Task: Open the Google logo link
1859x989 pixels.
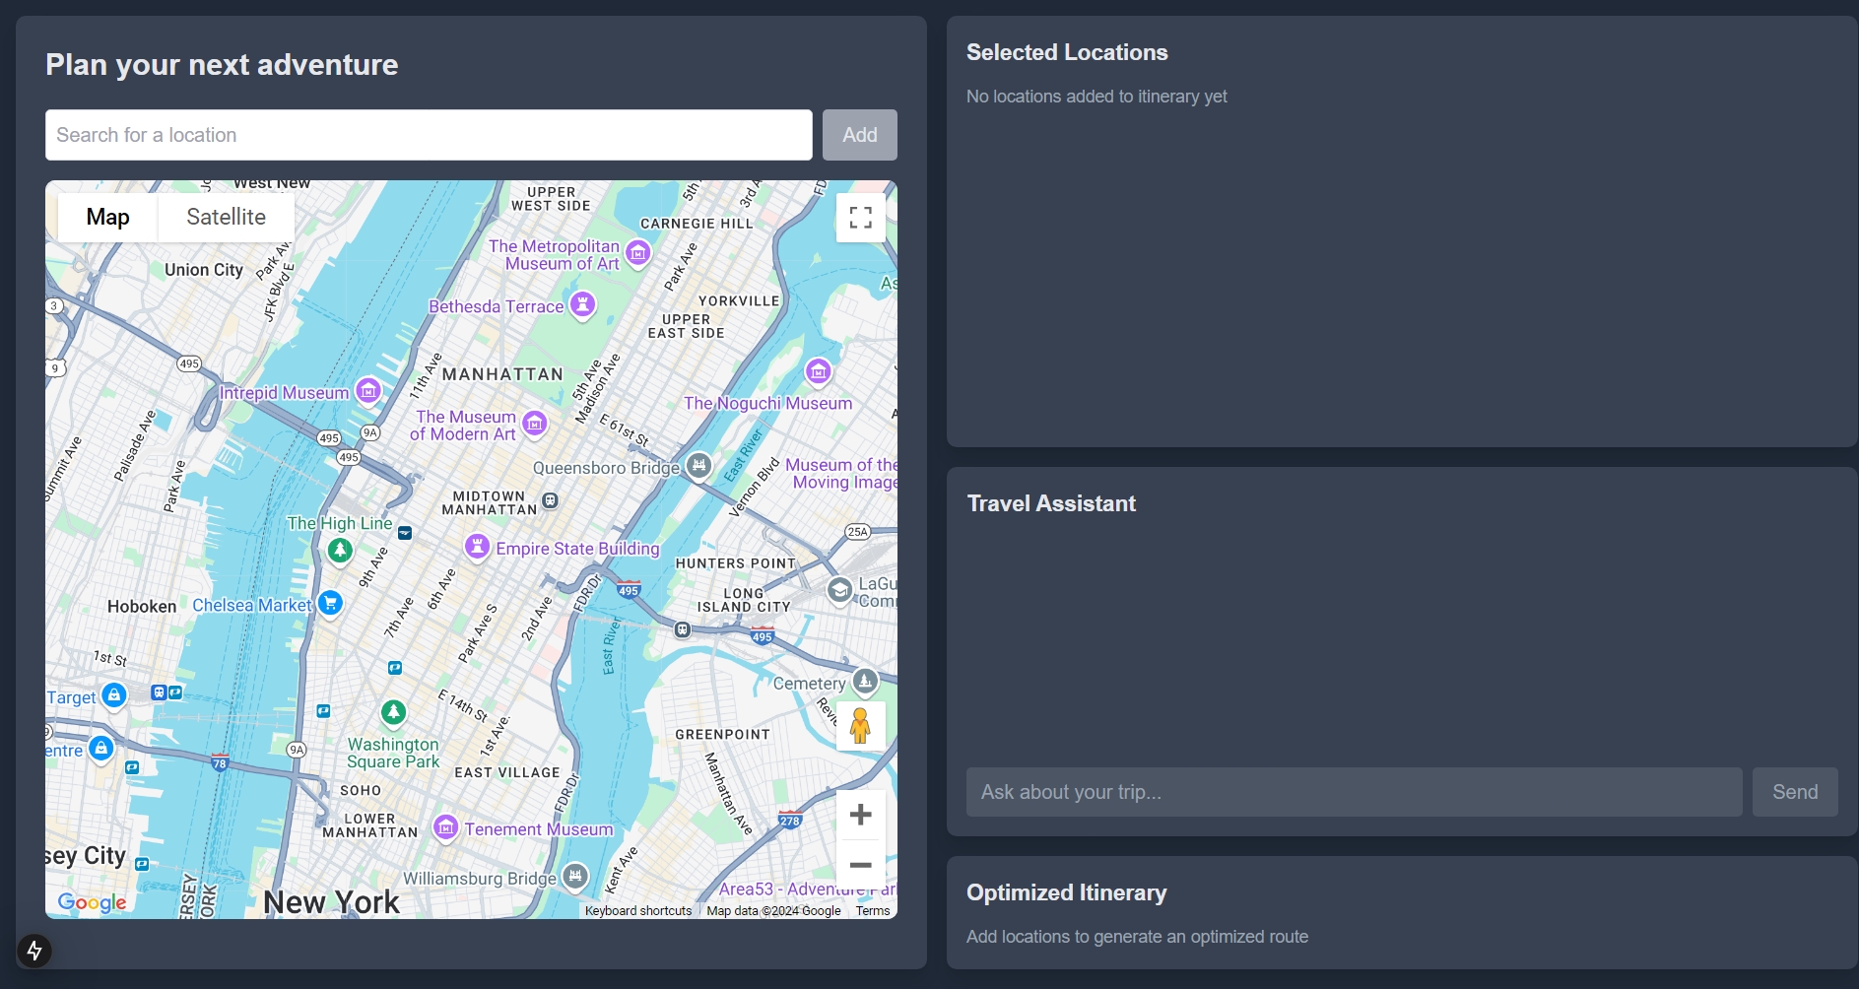Action: (92, 902)
